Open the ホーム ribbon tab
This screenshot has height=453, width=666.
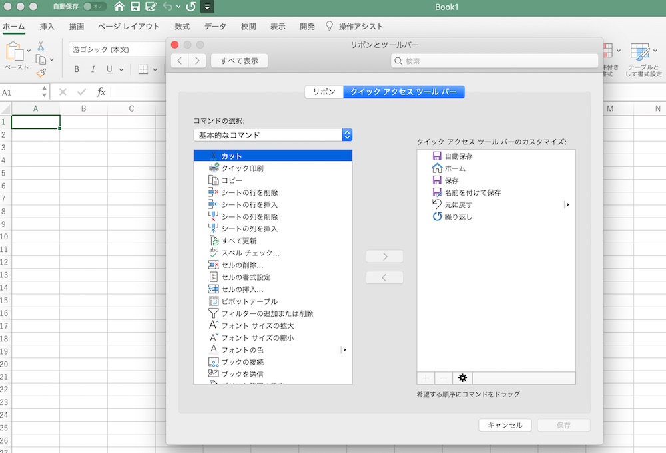pos(13,27)
